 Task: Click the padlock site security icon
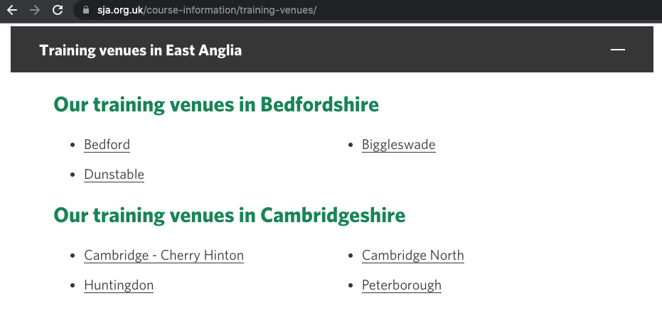pyautogui.click(x=86, y=11)
